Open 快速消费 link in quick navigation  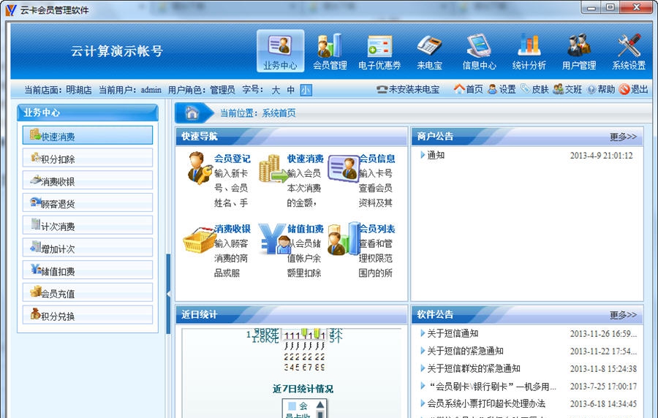[306, 159]
